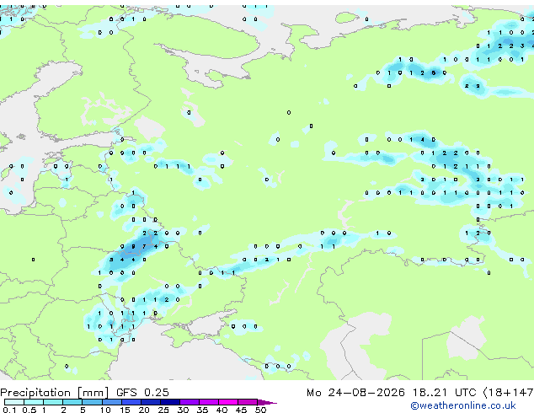Click the 30–35 mm purple swatch
This screenshot has height=413, width=534.
[189, 402]
